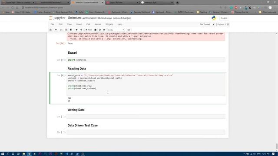Insert cell below with plus icon
The width and height of the screenshot is (278, 156).
[x=56, y=30]
